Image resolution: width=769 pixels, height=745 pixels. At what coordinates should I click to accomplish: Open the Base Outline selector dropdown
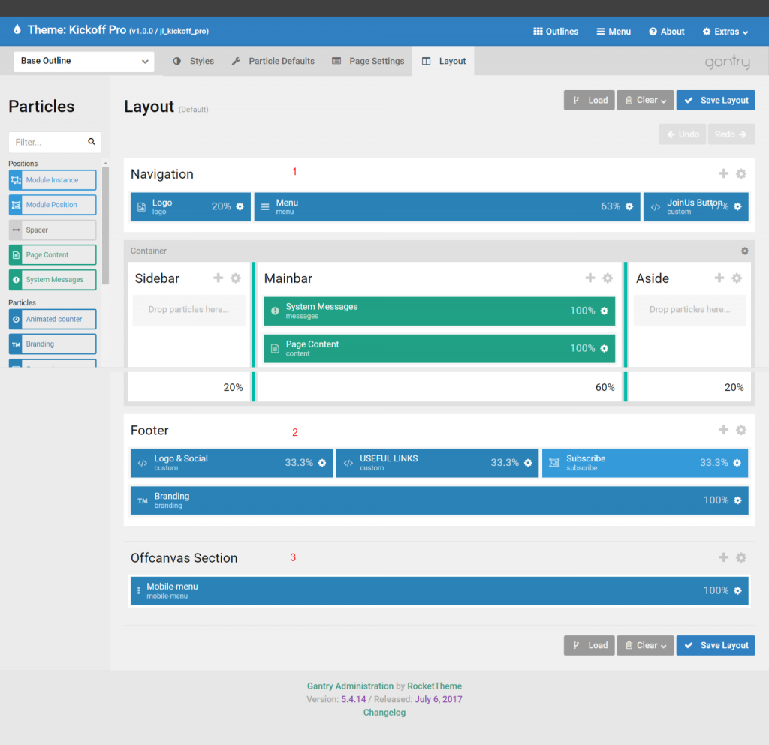[x=83, y=62]
